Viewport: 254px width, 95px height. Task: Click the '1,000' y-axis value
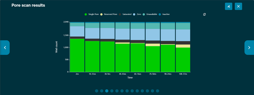coord(66,48)
